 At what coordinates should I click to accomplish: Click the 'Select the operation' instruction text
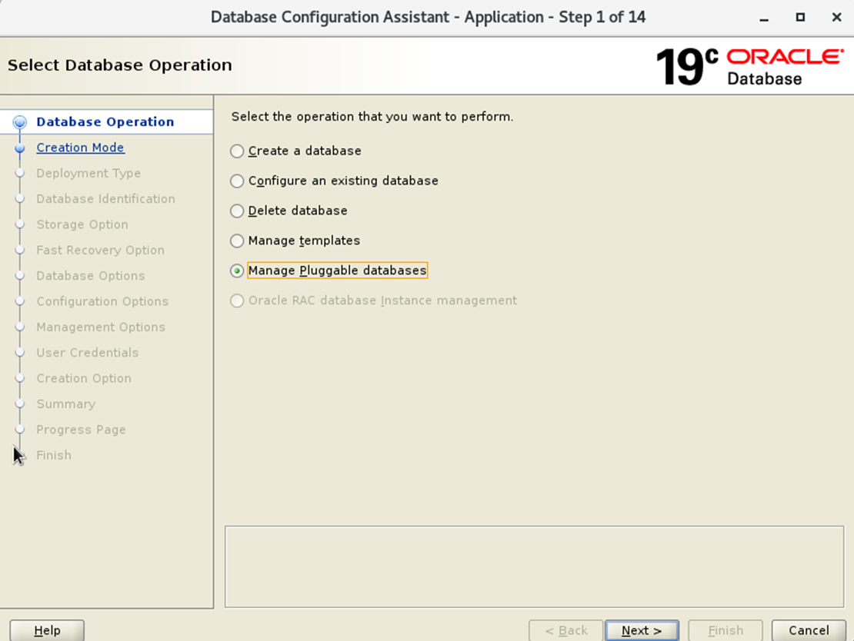[372, 117]
